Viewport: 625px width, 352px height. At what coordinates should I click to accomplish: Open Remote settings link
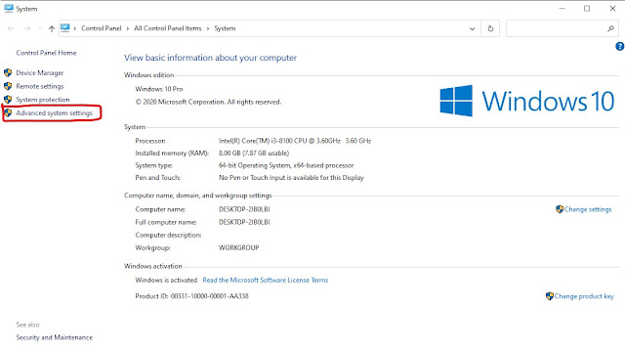pos(40,86)
